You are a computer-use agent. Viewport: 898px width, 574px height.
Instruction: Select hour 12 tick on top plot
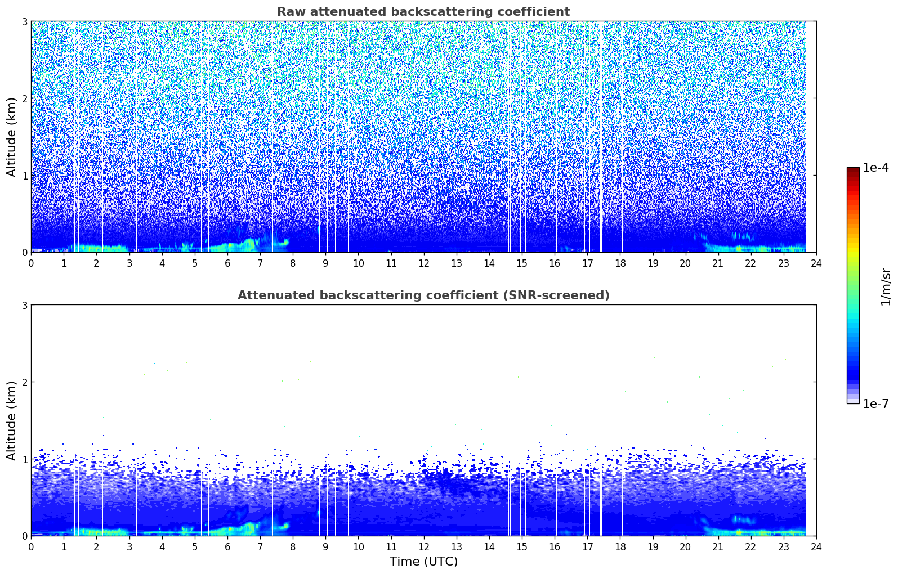[x=423, y=263]
